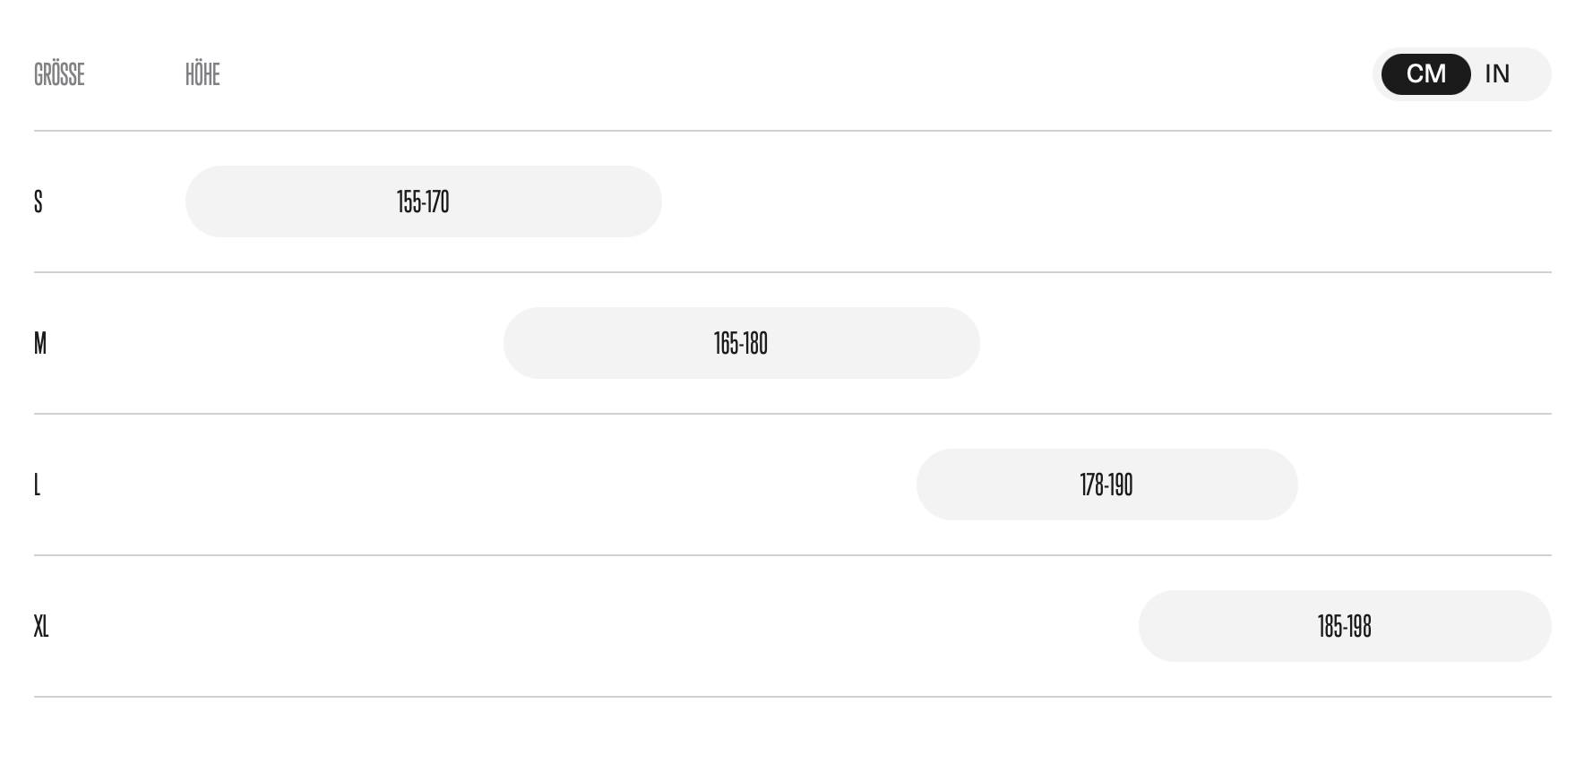
Task: Select the L size row label
Action: tap(38, 485)
